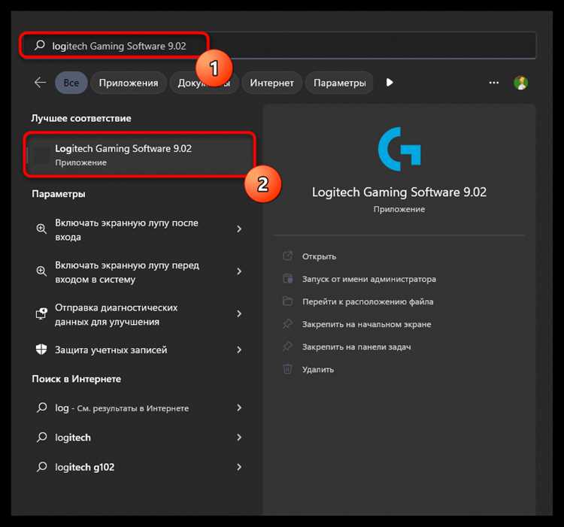This screenshot has height=527, width=564.
Task: Click the trash icon beside Удалить
Action: pyautogui.click(x=287, y=369)
